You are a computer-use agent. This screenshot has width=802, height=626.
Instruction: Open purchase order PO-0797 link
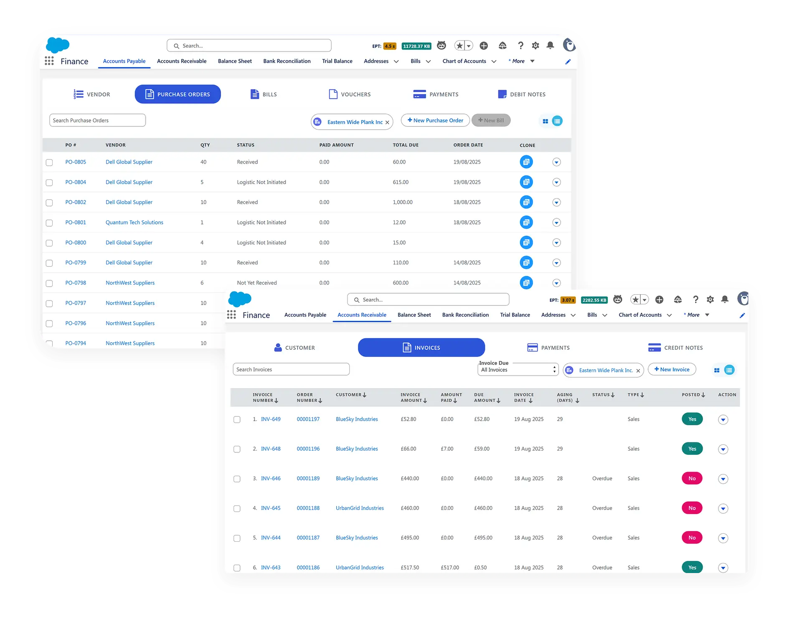click(x=76, y=303)
